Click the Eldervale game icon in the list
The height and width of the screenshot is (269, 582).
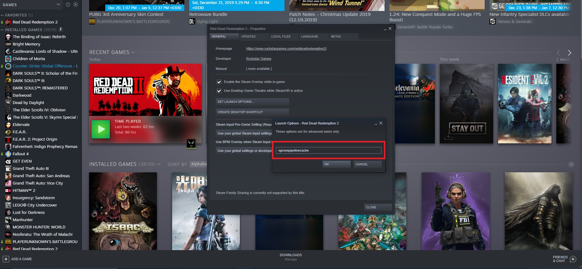8,125
